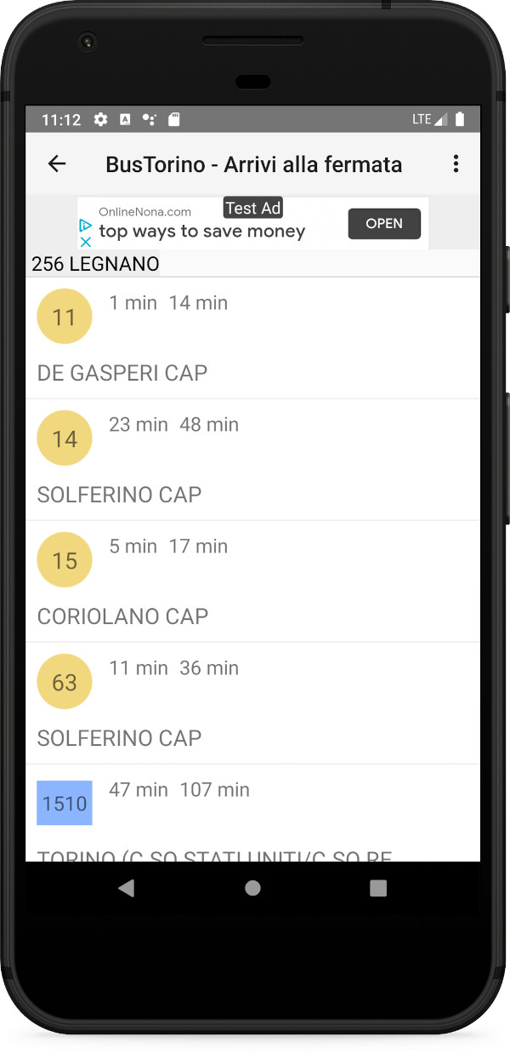Tap the 47 min 107 min arrival times

click(179, 789)
